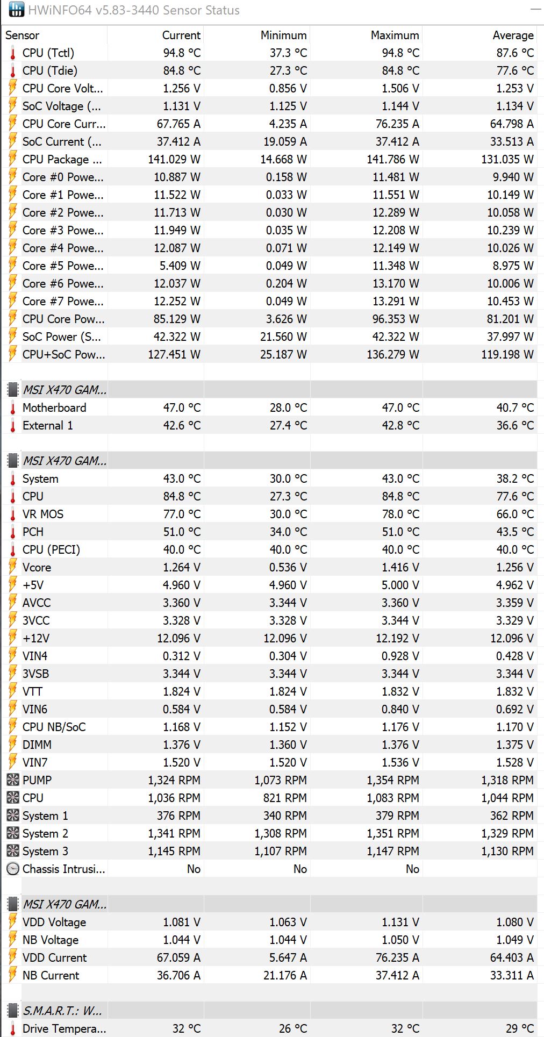
Task: Click the lightning icon next to VDD Voltage
Action: pyautogui.click(x=13, y=922)
